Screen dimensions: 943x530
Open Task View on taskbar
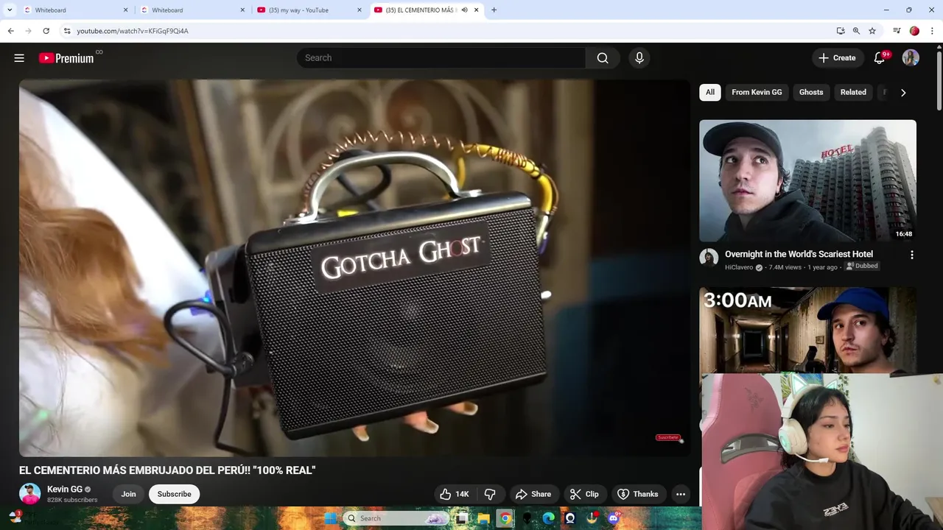[461, 518]
